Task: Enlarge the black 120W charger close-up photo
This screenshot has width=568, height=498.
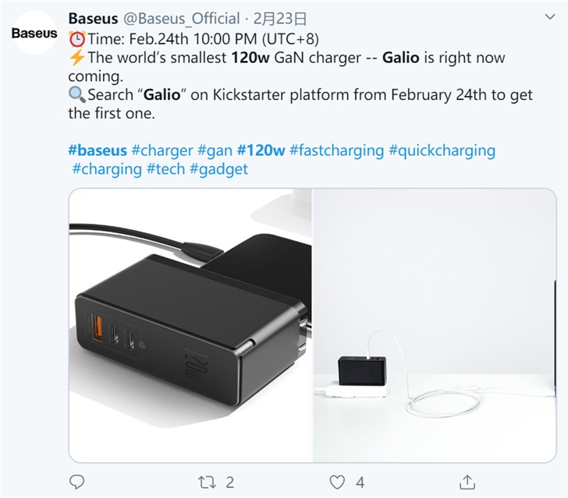Action: pyautogui.click(x=190, y=324)
